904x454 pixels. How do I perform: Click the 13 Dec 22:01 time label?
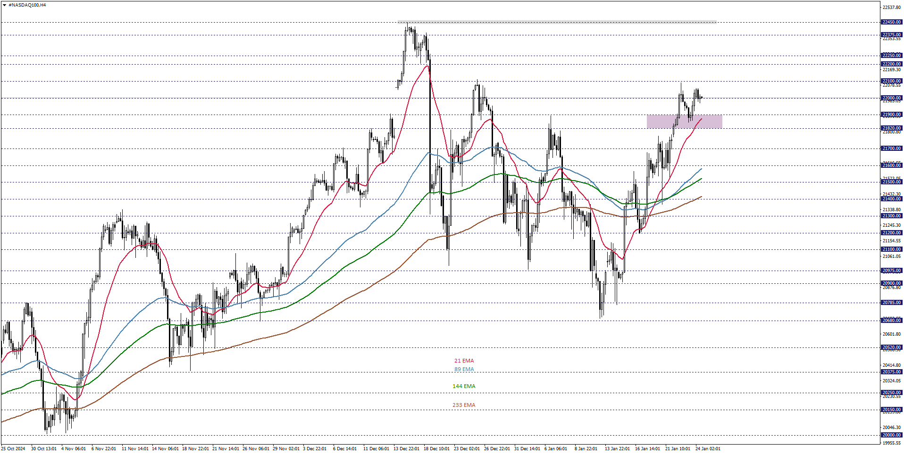click(406, 449)
